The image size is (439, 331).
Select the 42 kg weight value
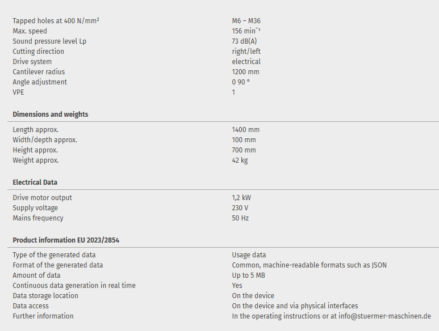pos(240,160)
